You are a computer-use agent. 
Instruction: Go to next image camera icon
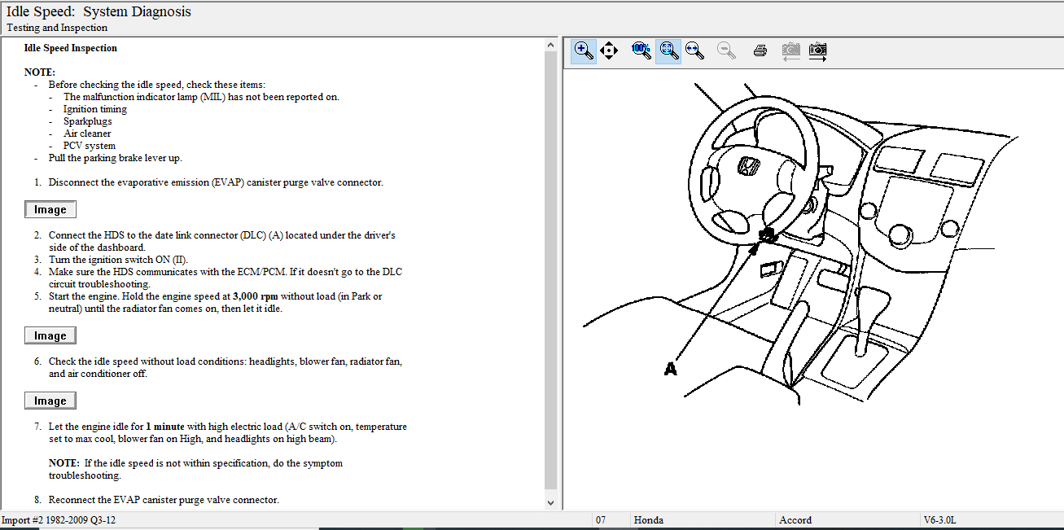[x=818, y=51]
